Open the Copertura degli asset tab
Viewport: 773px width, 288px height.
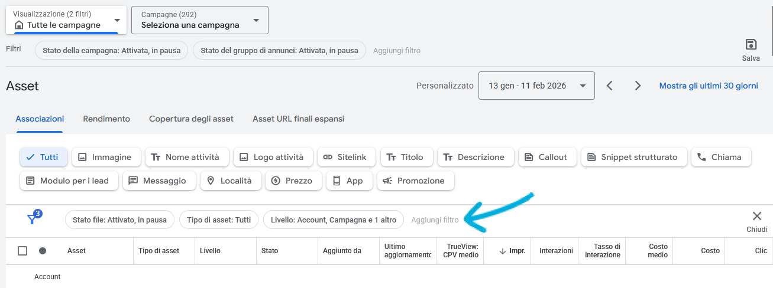(191, 119)
